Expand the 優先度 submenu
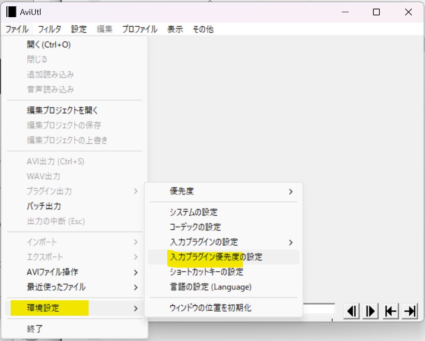 [x=223, y=191]
